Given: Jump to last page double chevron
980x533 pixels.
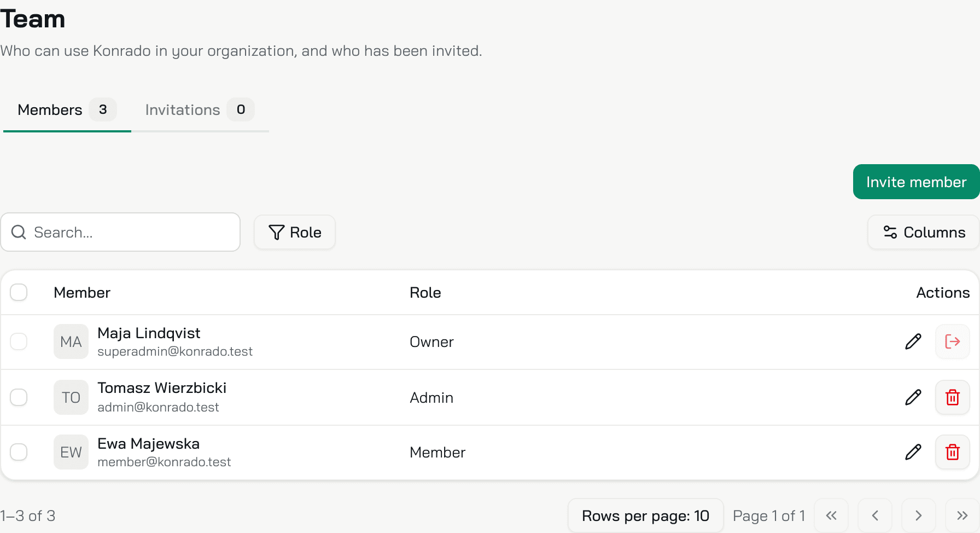Looking at the screenshot, I should point(962,515).
